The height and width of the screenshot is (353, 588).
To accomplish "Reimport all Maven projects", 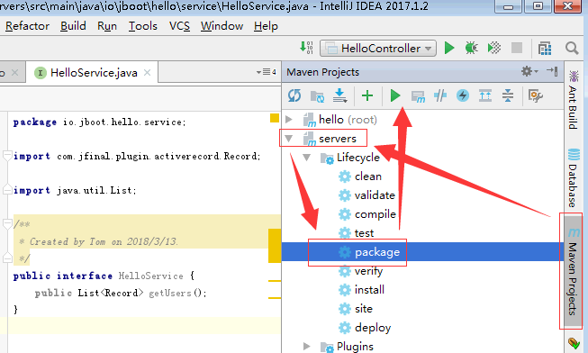I will pos(294,95).
